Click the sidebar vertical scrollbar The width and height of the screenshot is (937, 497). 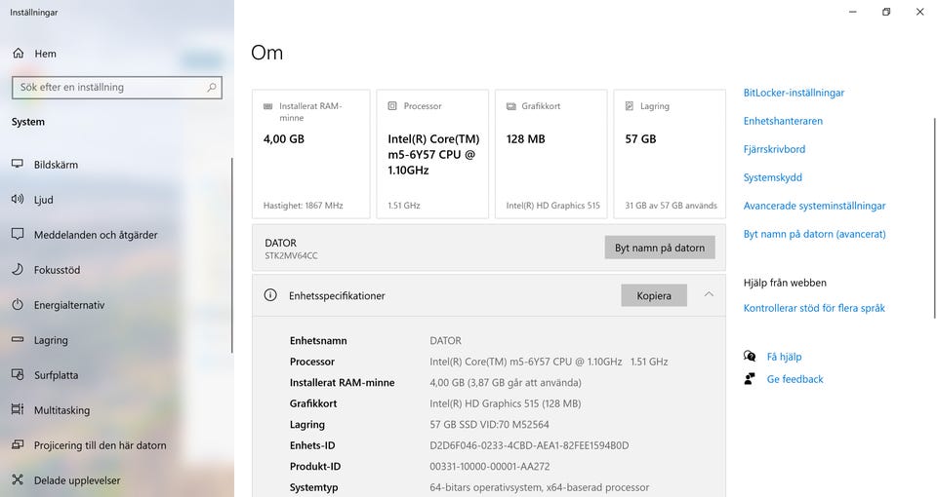pos(231,253)
